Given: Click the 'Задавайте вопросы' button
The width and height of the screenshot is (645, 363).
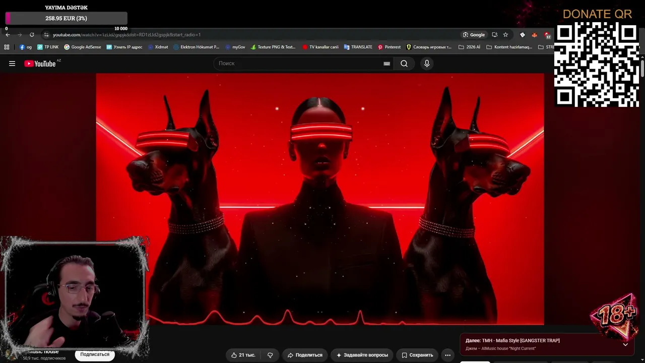Looking at the screenshot, I should tap(362, 355).
